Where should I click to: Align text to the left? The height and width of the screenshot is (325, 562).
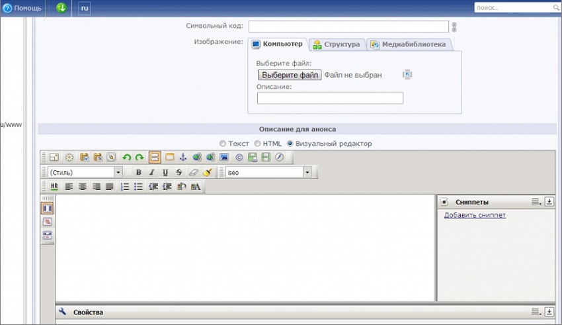coord(69,187)
